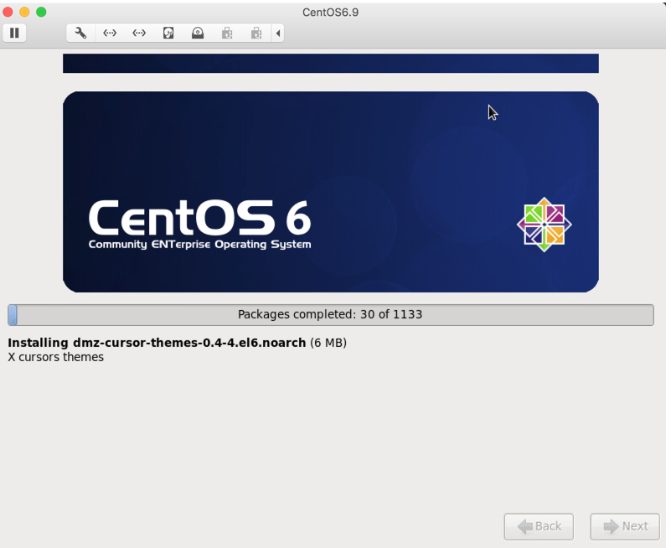
Task: Close the virtual machine window
Action: coord(9,13)
